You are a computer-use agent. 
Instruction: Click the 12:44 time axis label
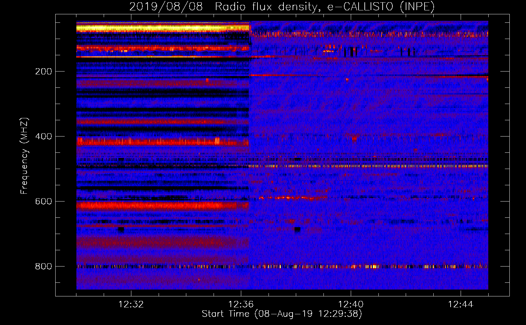[460, 305]
